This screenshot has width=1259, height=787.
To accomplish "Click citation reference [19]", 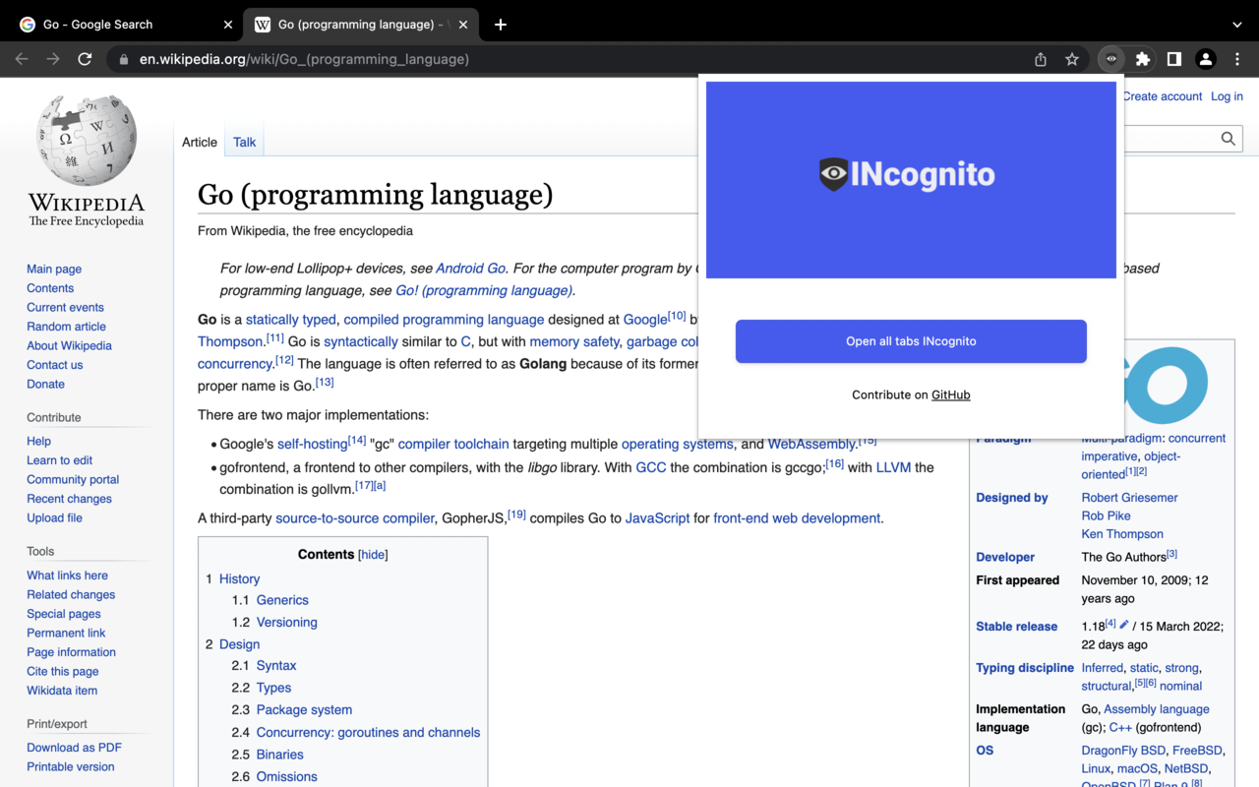I will pos(516,514).
